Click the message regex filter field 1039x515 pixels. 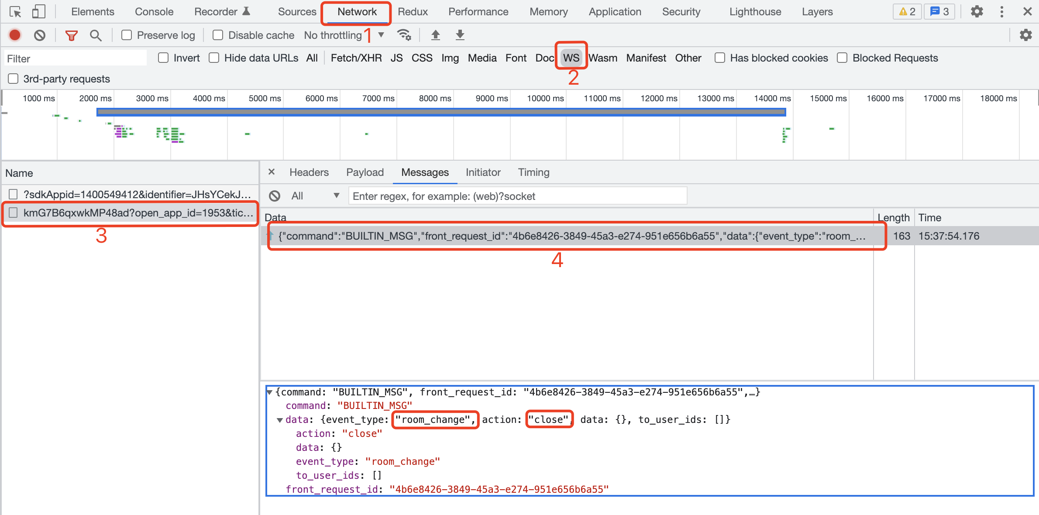(518, 196)
